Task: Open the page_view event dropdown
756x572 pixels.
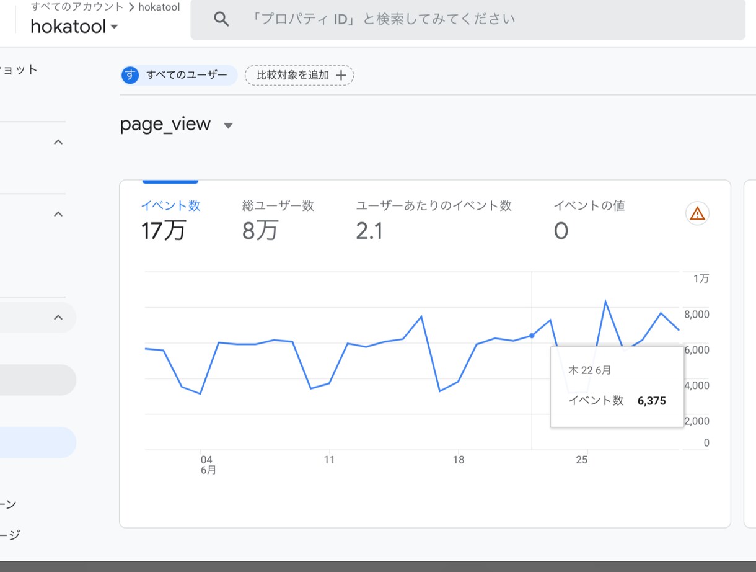Action: (176, 124)
